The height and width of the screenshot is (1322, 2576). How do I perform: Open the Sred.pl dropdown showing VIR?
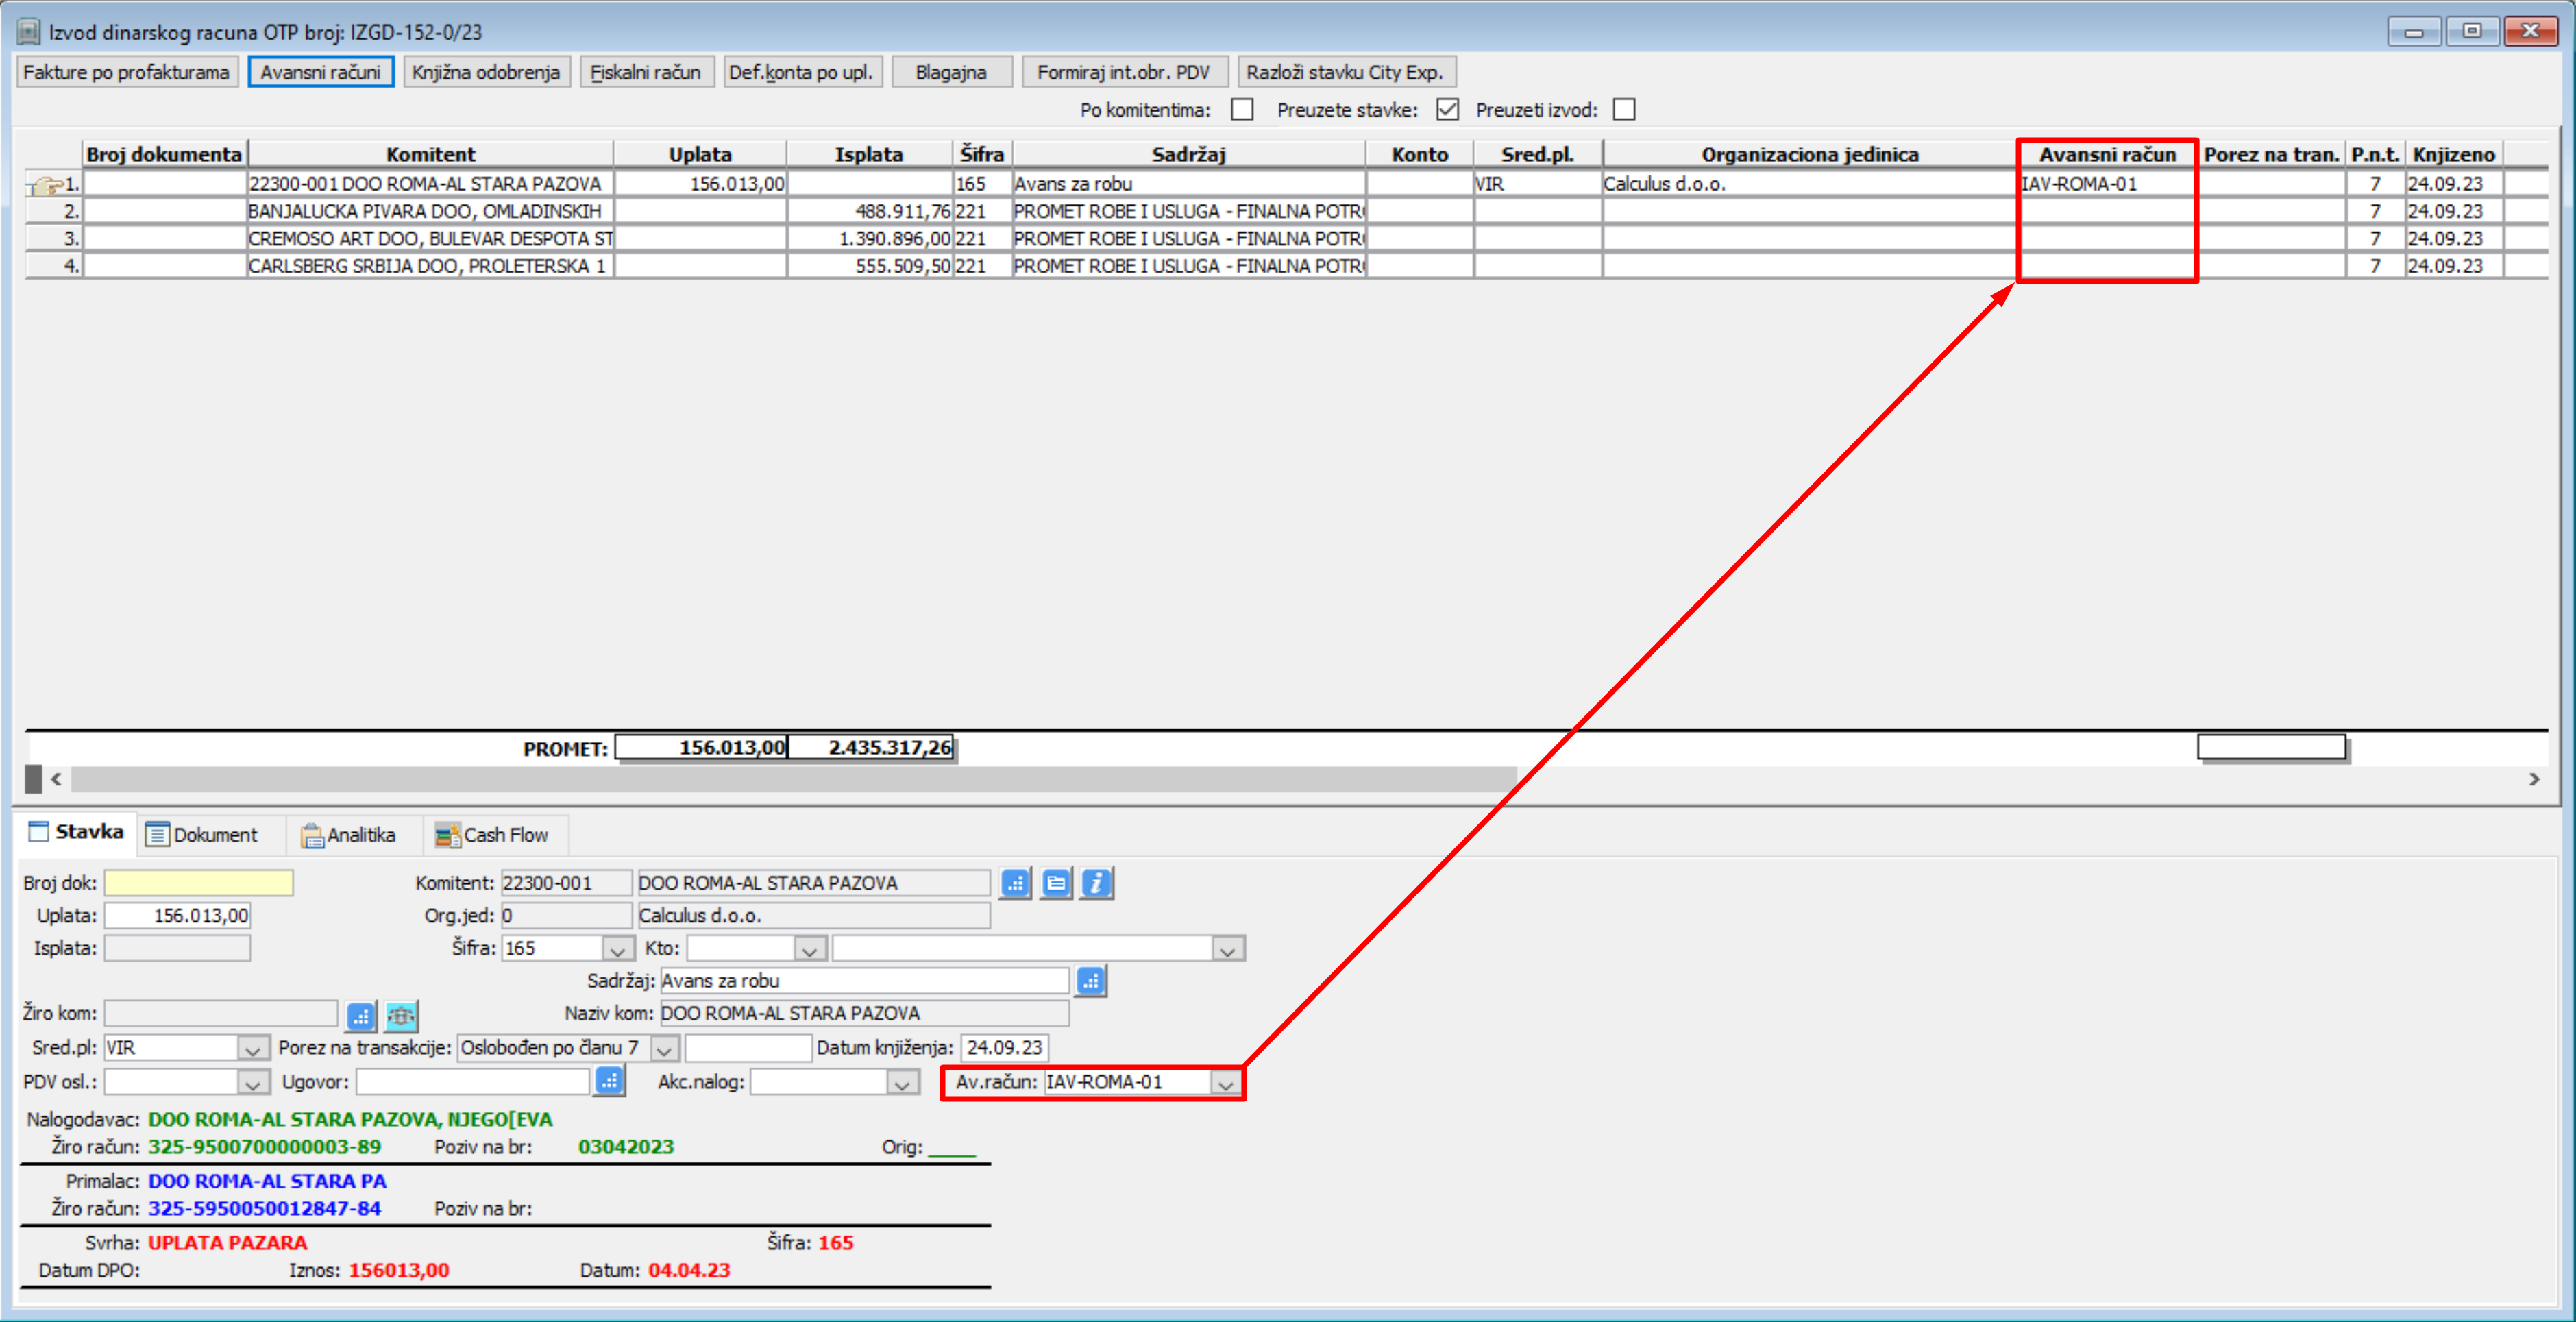(x=252, y=1049)
